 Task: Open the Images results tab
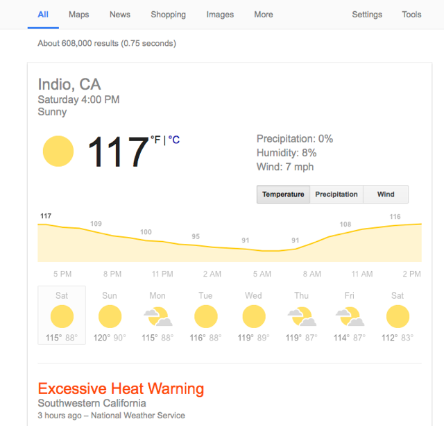[x=220, y=15]
